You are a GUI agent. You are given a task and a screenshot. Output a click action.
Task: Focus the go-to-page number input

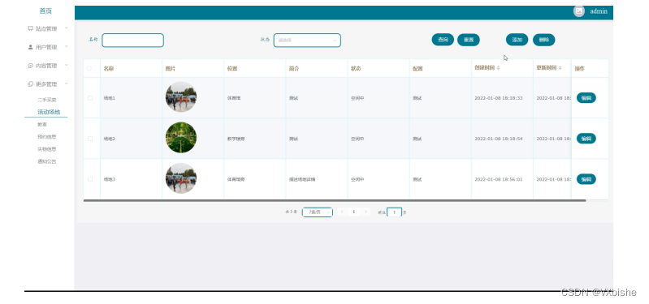click(394, 212)
